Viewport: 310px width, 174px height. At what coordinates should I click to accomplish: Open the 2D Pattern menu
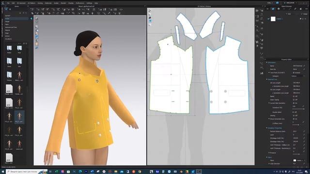[x=31, y=3]
